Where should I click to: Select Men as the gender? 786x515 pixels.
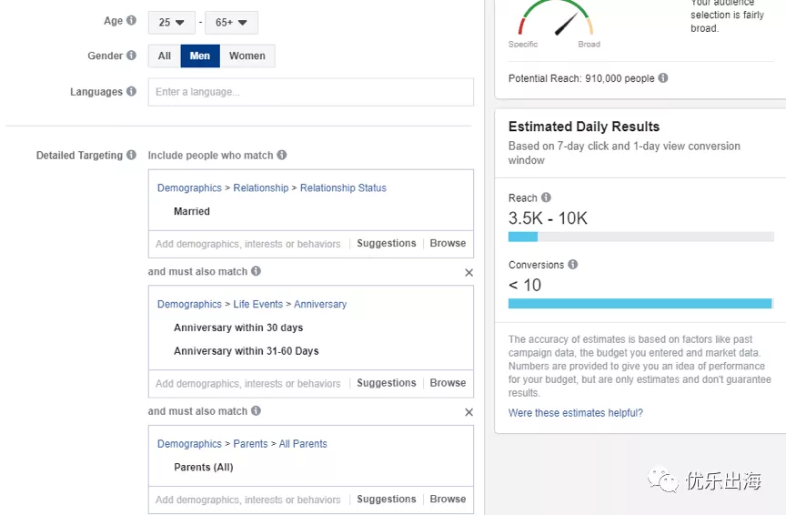200,56
